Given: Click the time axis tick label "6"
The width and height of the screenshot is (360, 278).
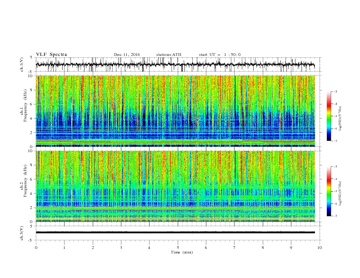Looking at the screenshot, I should click(x=206, y=248).
